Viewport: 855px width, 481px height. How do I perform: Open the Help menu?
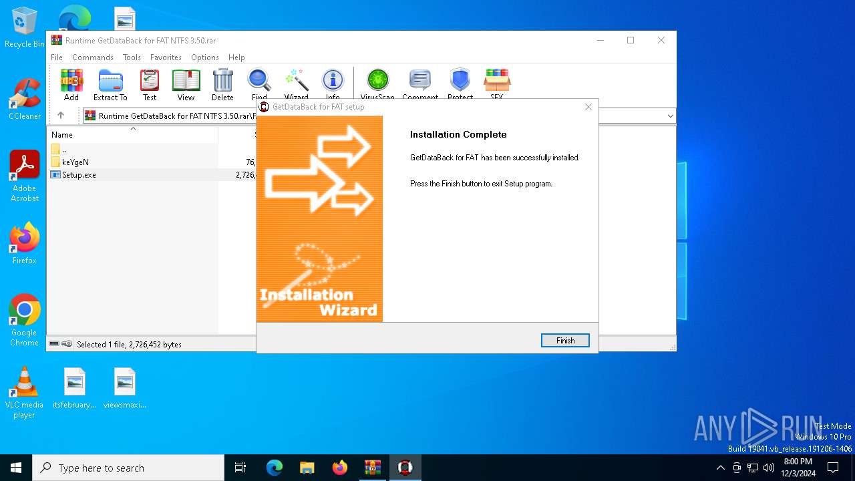pos(236,57)
